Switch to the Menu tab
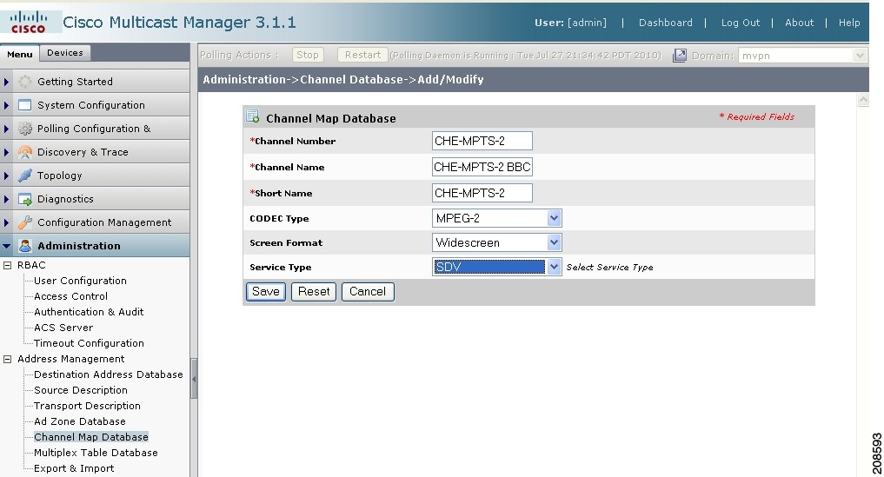Screen dimensions: 884x477 click(x=20, y=54)
